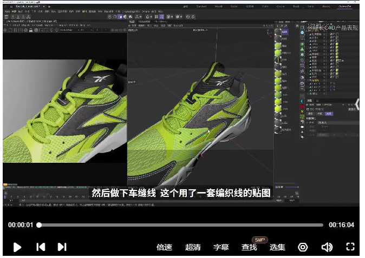Open the 倍速 playback speed menu

coord(164,247)
